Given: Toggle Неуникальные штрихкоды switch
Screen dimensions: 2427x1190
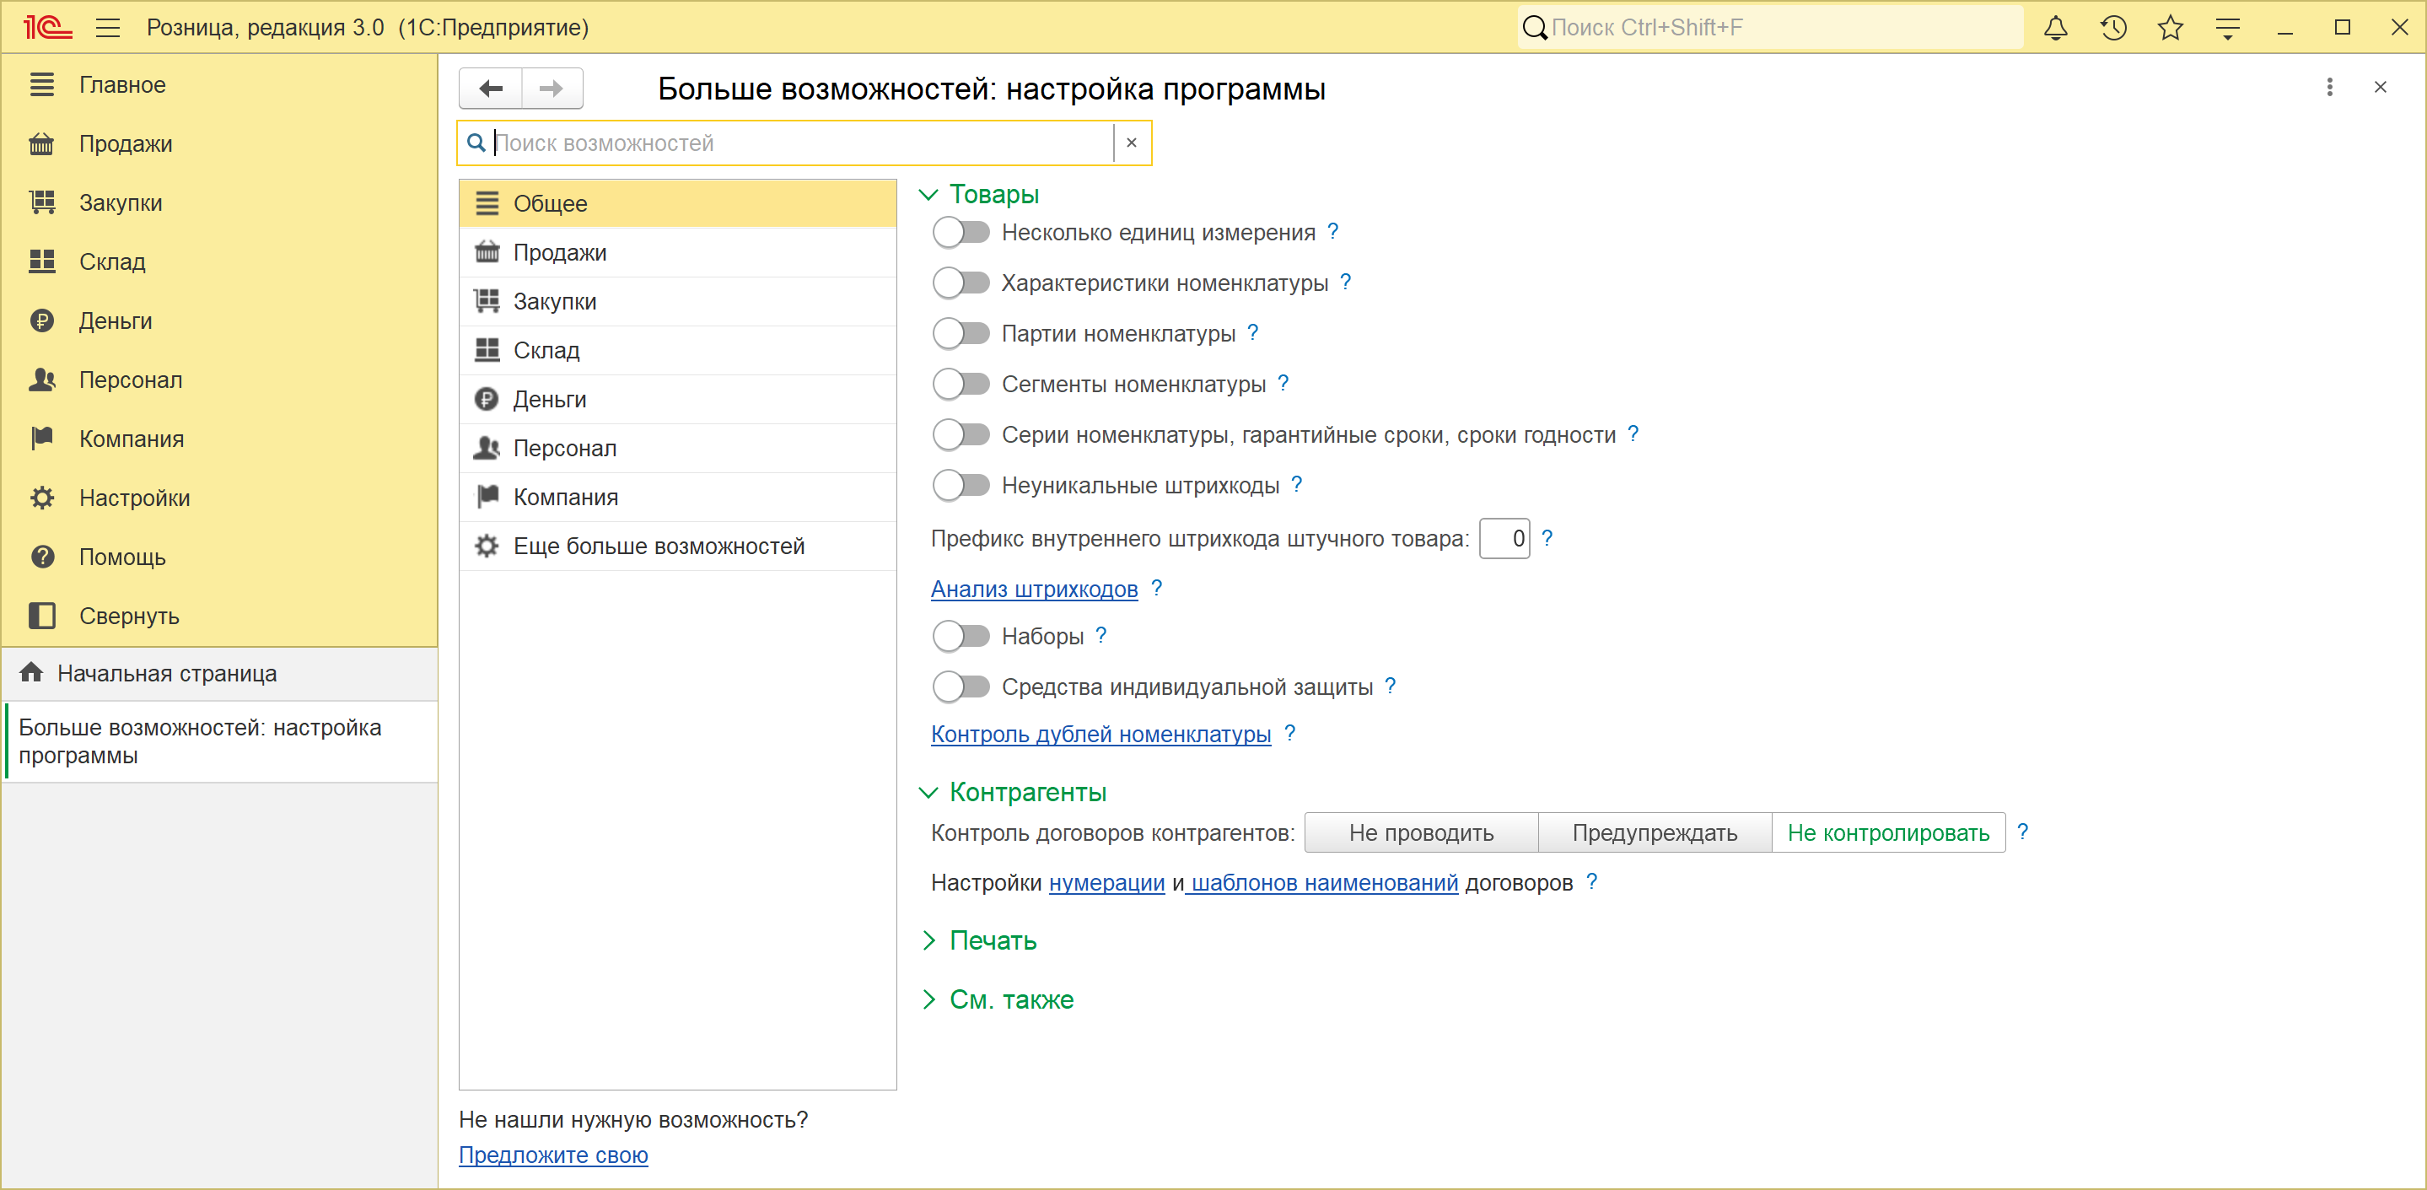Looking at the screenshot, I should point(961,485).
